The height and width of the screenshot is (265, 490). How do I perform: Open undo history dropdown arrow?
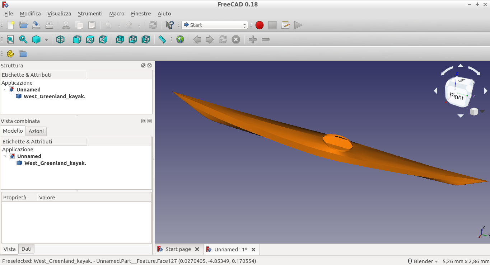coord(119,25)
